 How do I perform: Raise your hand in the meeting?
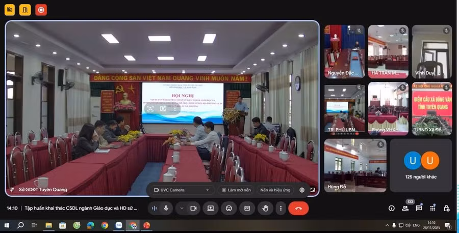tap(265, 208)
